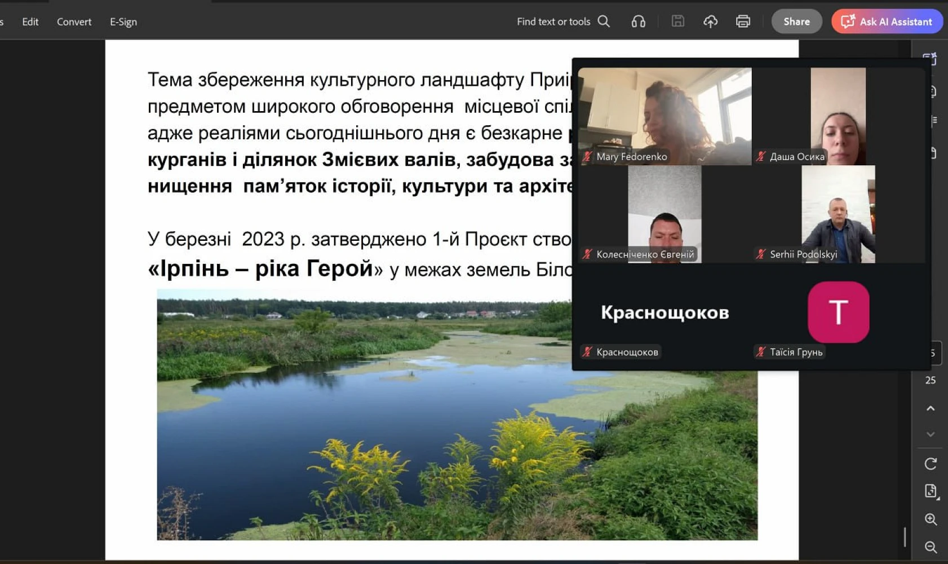948x564 pixels.
Task: Open the Edit menu
Action: coord(30,21)
